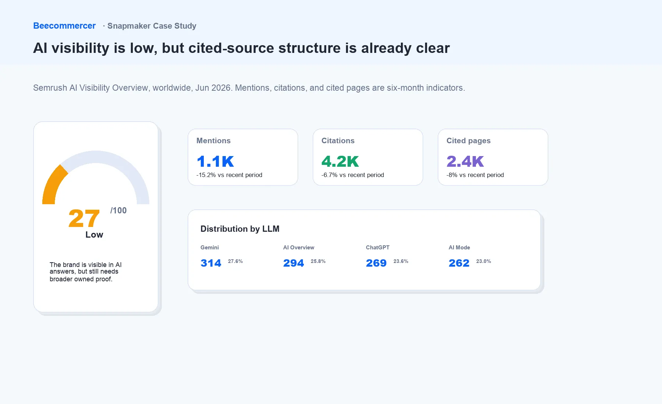
Task: Open the Mentions card label
Action: click(x=213, y=141)
